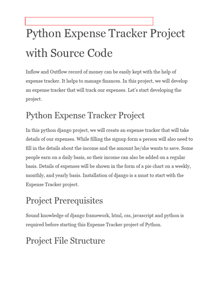Click the line starting "In this python django project"
This screenshot has height=292, width=219.
click(107, 130)
